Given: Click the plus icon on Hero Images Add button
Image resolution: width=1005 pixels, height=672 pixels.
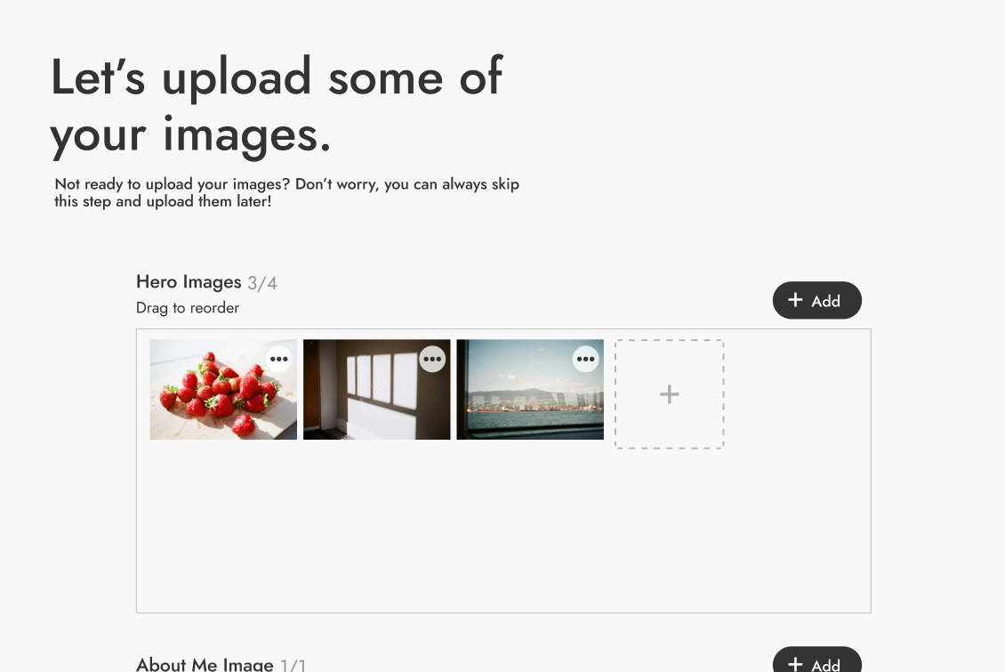Looking at the screenshot, I should [x=795, y=299].
